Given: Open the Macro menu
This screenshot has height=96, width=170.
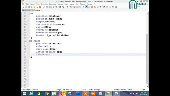Looking at the screenshot, I should click(x=72, y=4).
